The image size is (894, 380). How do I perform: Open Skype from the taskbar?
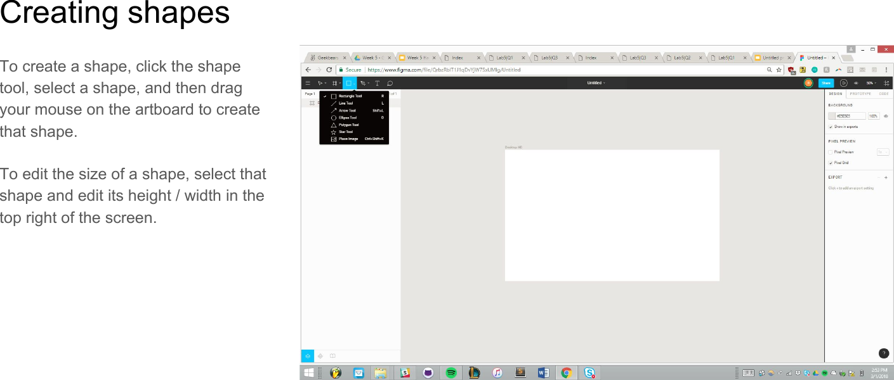tap(589, 373)
